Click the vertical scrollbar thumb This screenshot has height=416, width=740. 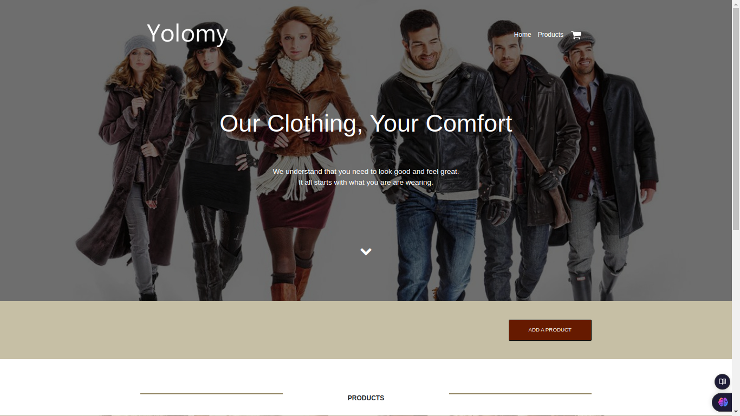736,118
